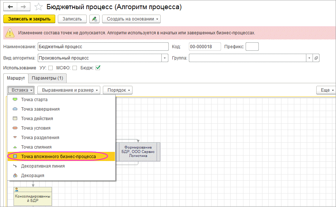
Task: Choose Точка завершения menu item
Action: coord(40,109)
